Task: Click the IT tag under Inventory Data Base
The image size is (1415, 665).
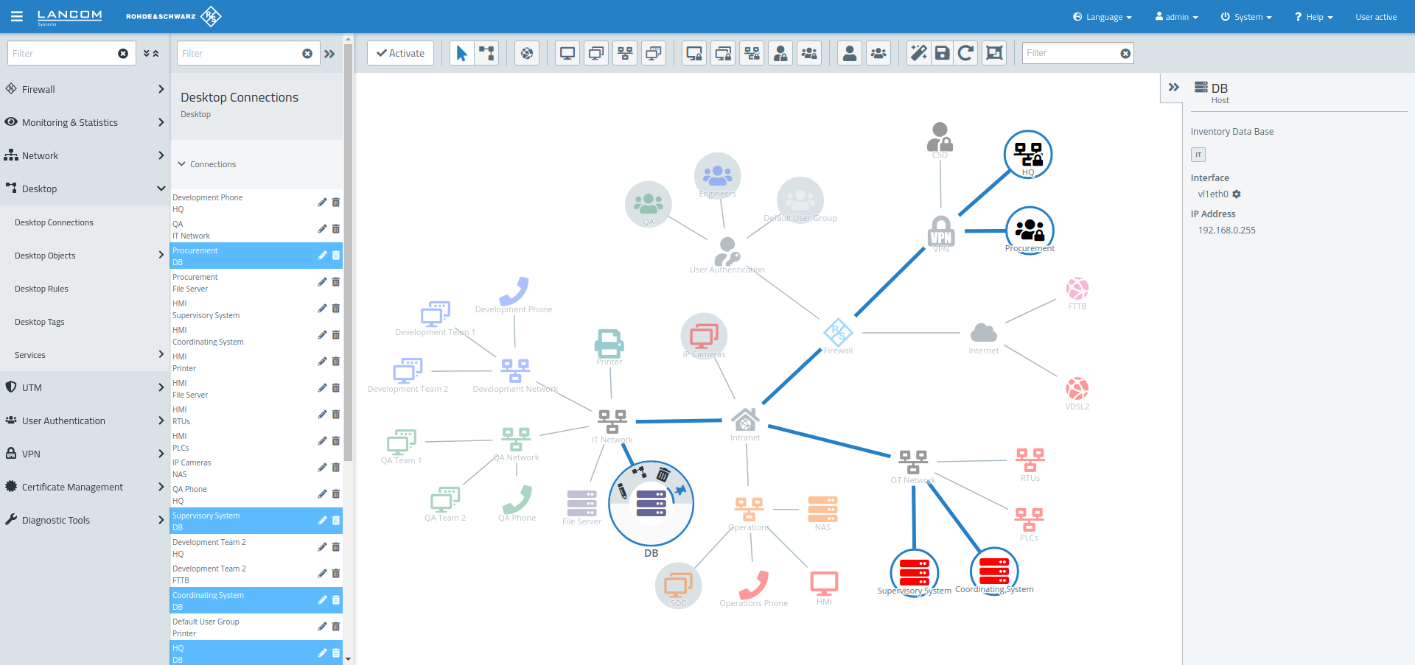Action: click(x=1198, y=155)
